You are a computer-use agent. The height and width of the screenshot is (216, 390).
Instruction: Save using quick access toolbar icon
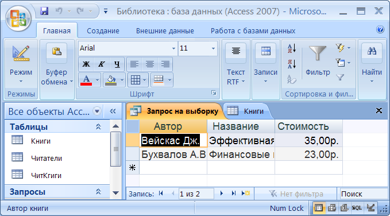tap(44, 11)
